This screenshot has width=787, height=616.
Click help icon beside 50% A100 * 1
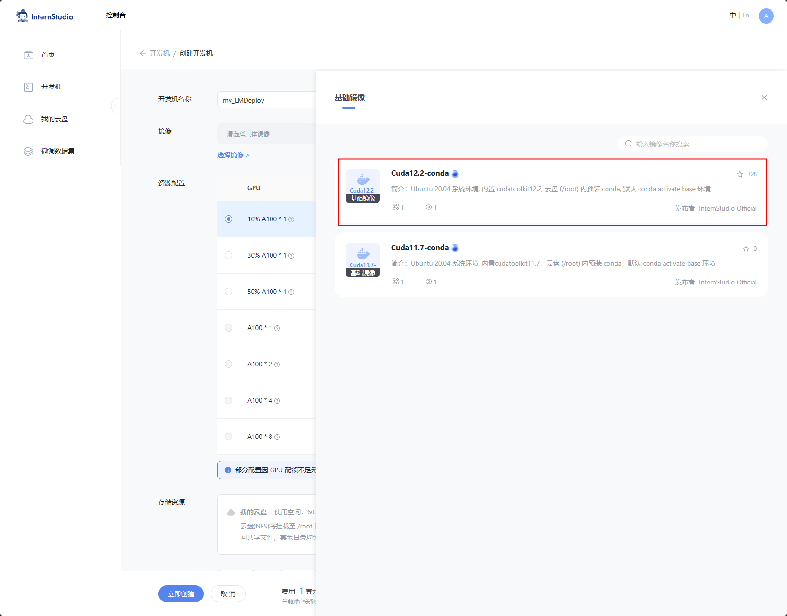click(x=291, y=292)
